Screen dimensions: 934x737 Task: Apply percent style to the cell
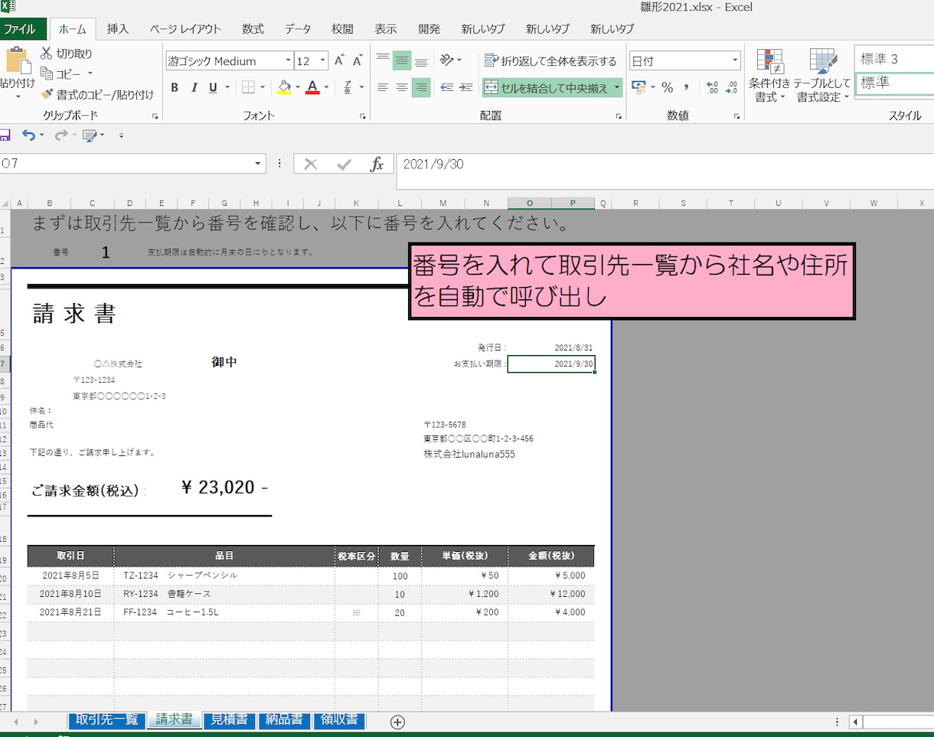(x=667, y=87)
